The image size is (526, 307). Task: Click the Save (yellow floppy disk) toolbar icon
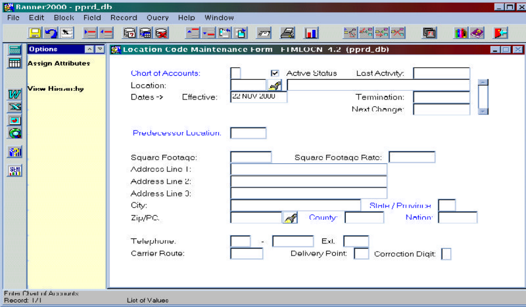[x=35, y=33]
